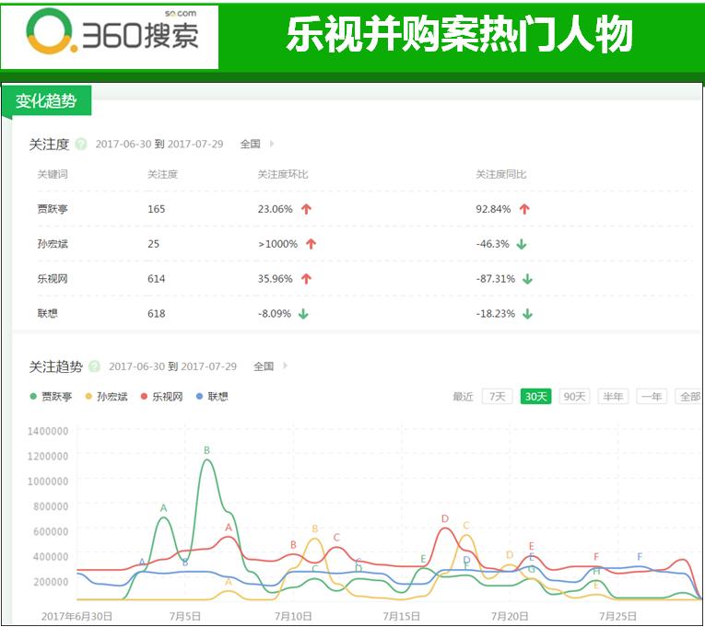Click yellow marker B on 孙宏斌 curve
This screenshot has width=705, height=627.
[315, 528]
